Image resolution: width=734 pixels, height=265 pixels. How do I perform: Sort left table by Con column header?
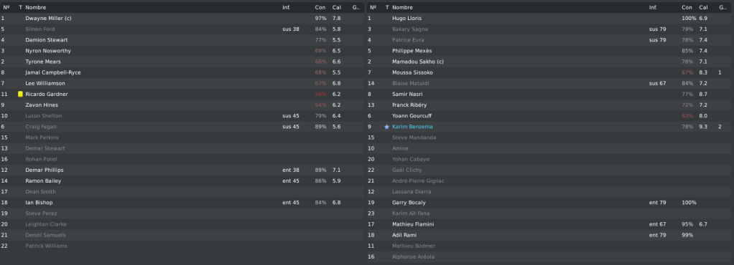pyautogui.click(x=320, y=7)
